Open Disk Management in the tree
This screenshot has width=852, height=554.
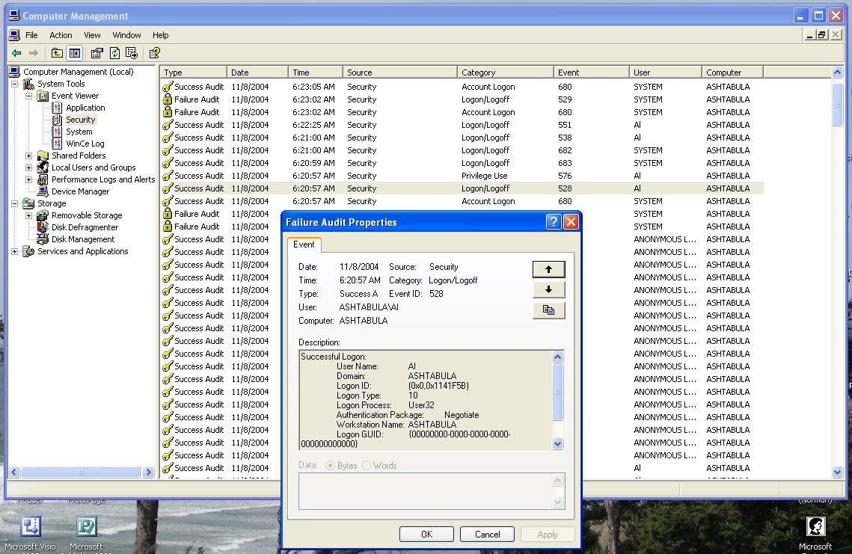click(x=82, y=239)
